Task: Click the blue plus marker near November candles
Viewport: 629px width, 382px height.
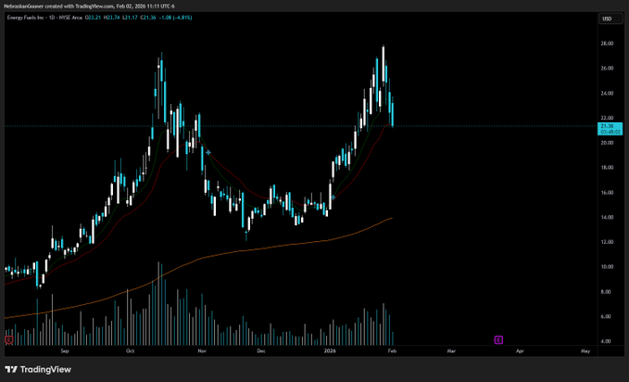Action: pos(208,152)
